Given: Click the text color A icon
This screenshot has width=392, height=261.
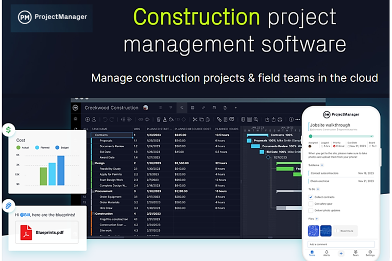Looking at the screenshot, I should 165,119.
